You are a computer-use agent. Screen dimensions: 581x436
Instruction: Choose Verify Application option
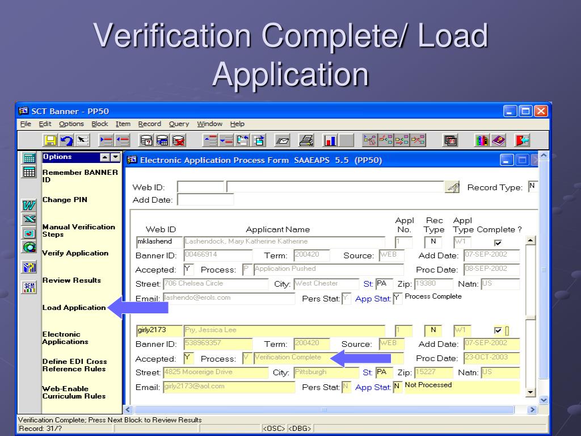(x=75, y=253)
